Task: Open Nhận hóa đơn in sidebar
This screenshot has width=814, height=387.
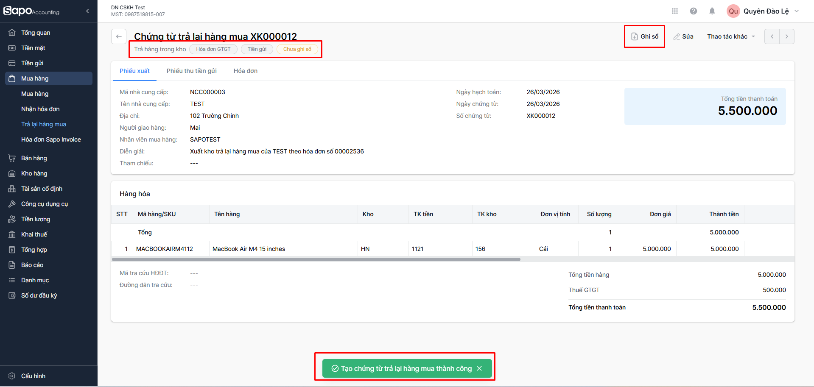Action: 40,109
